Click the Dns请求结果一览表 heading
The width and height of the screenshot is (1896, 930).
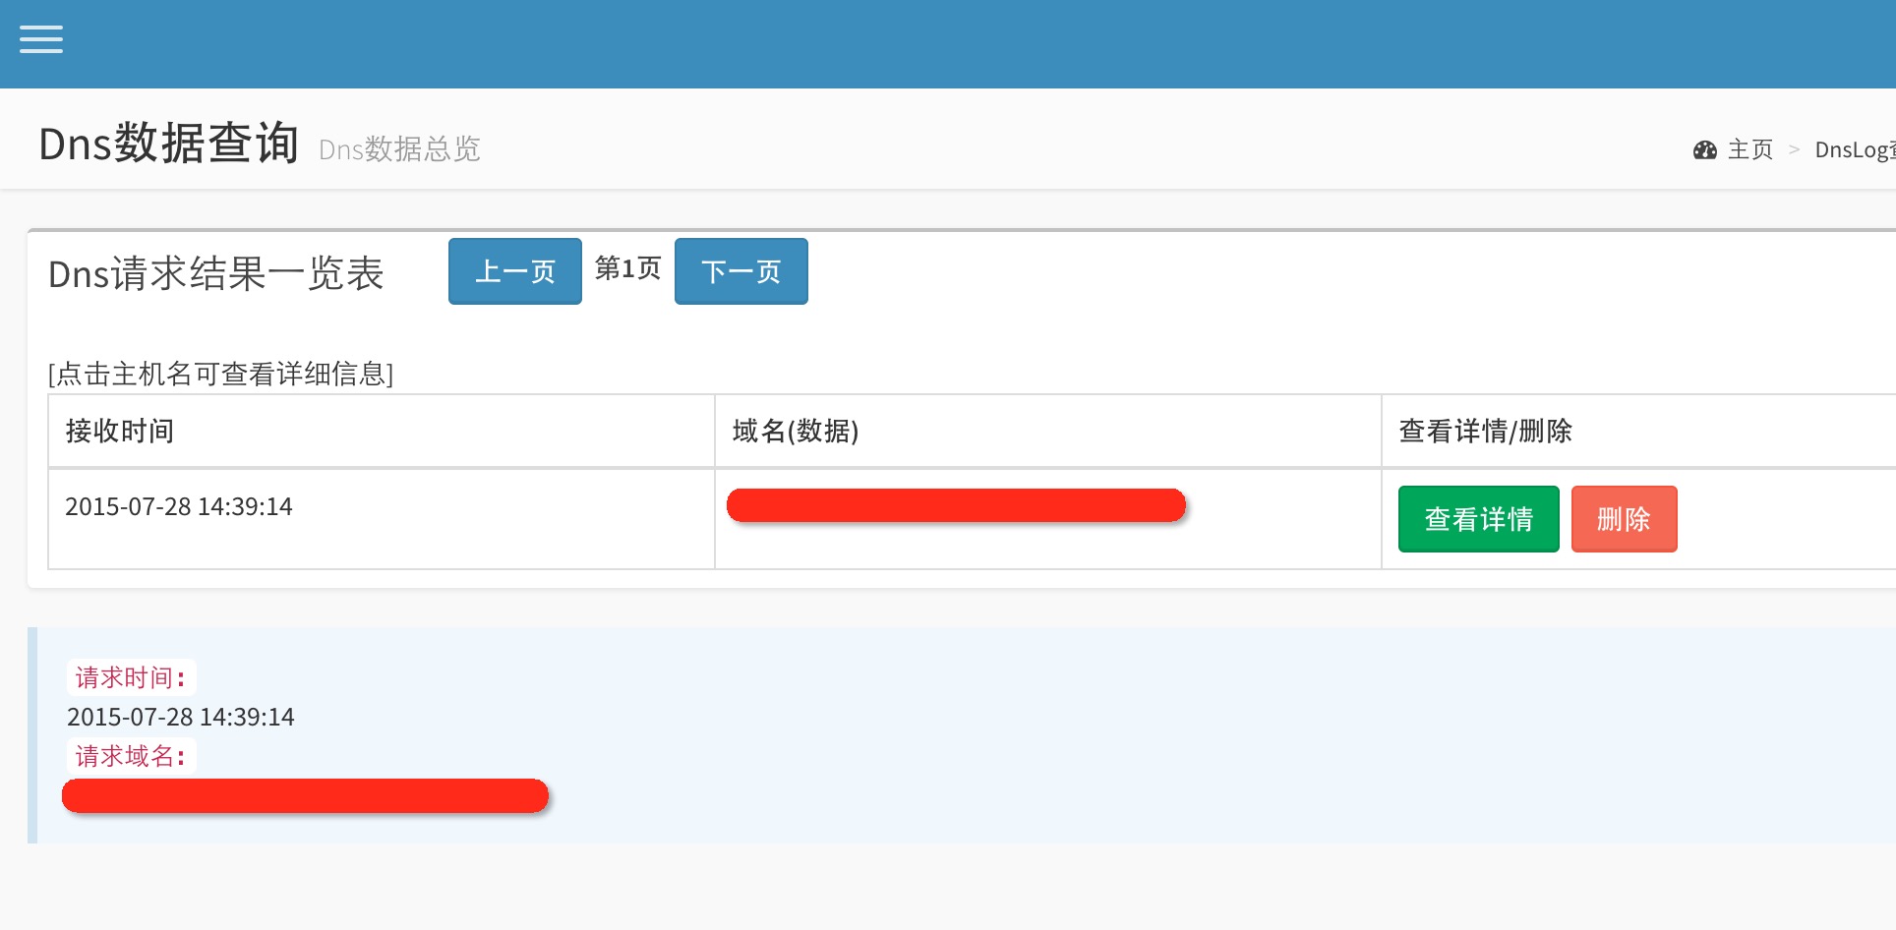click(x=215, y=273)
